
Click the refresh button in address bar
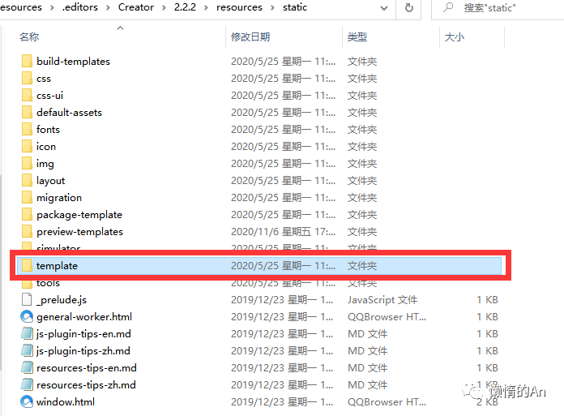click(409, 7)
